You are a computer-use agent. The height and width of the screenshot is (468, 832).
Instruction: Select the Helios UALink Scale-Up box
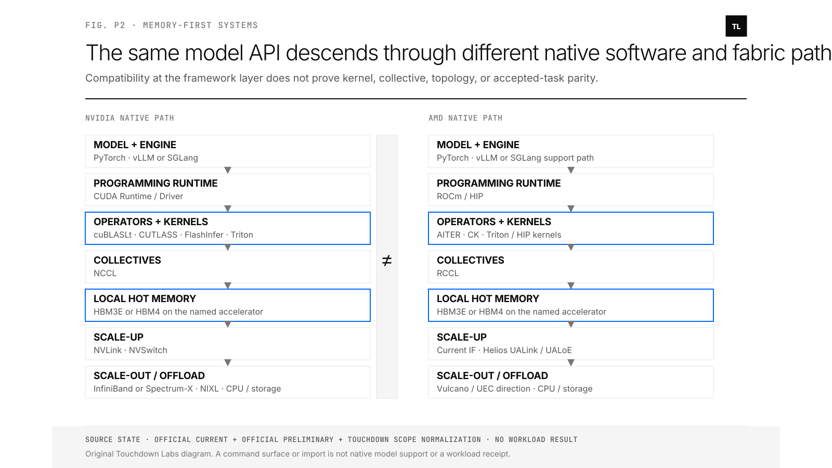[571, 344]
